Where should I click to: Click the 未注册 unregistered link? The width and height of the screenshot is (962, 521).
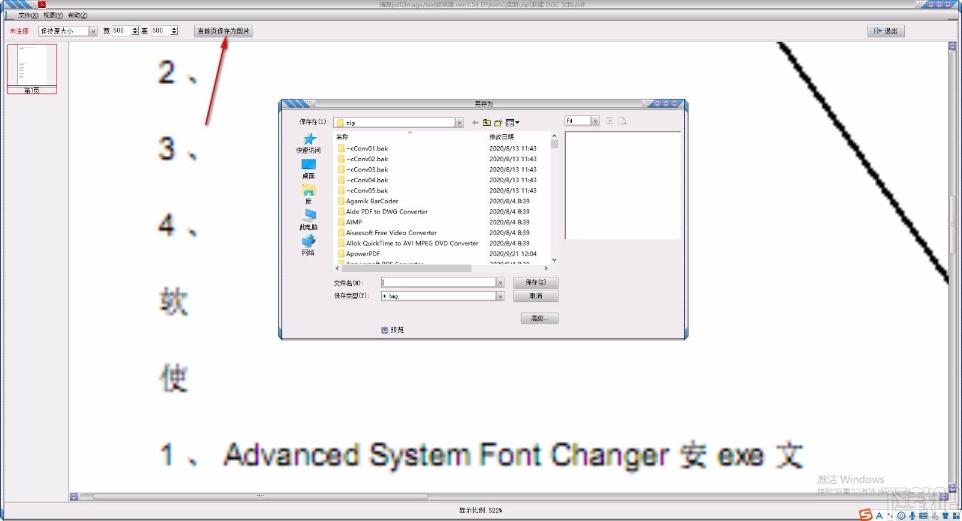(19, 31)
